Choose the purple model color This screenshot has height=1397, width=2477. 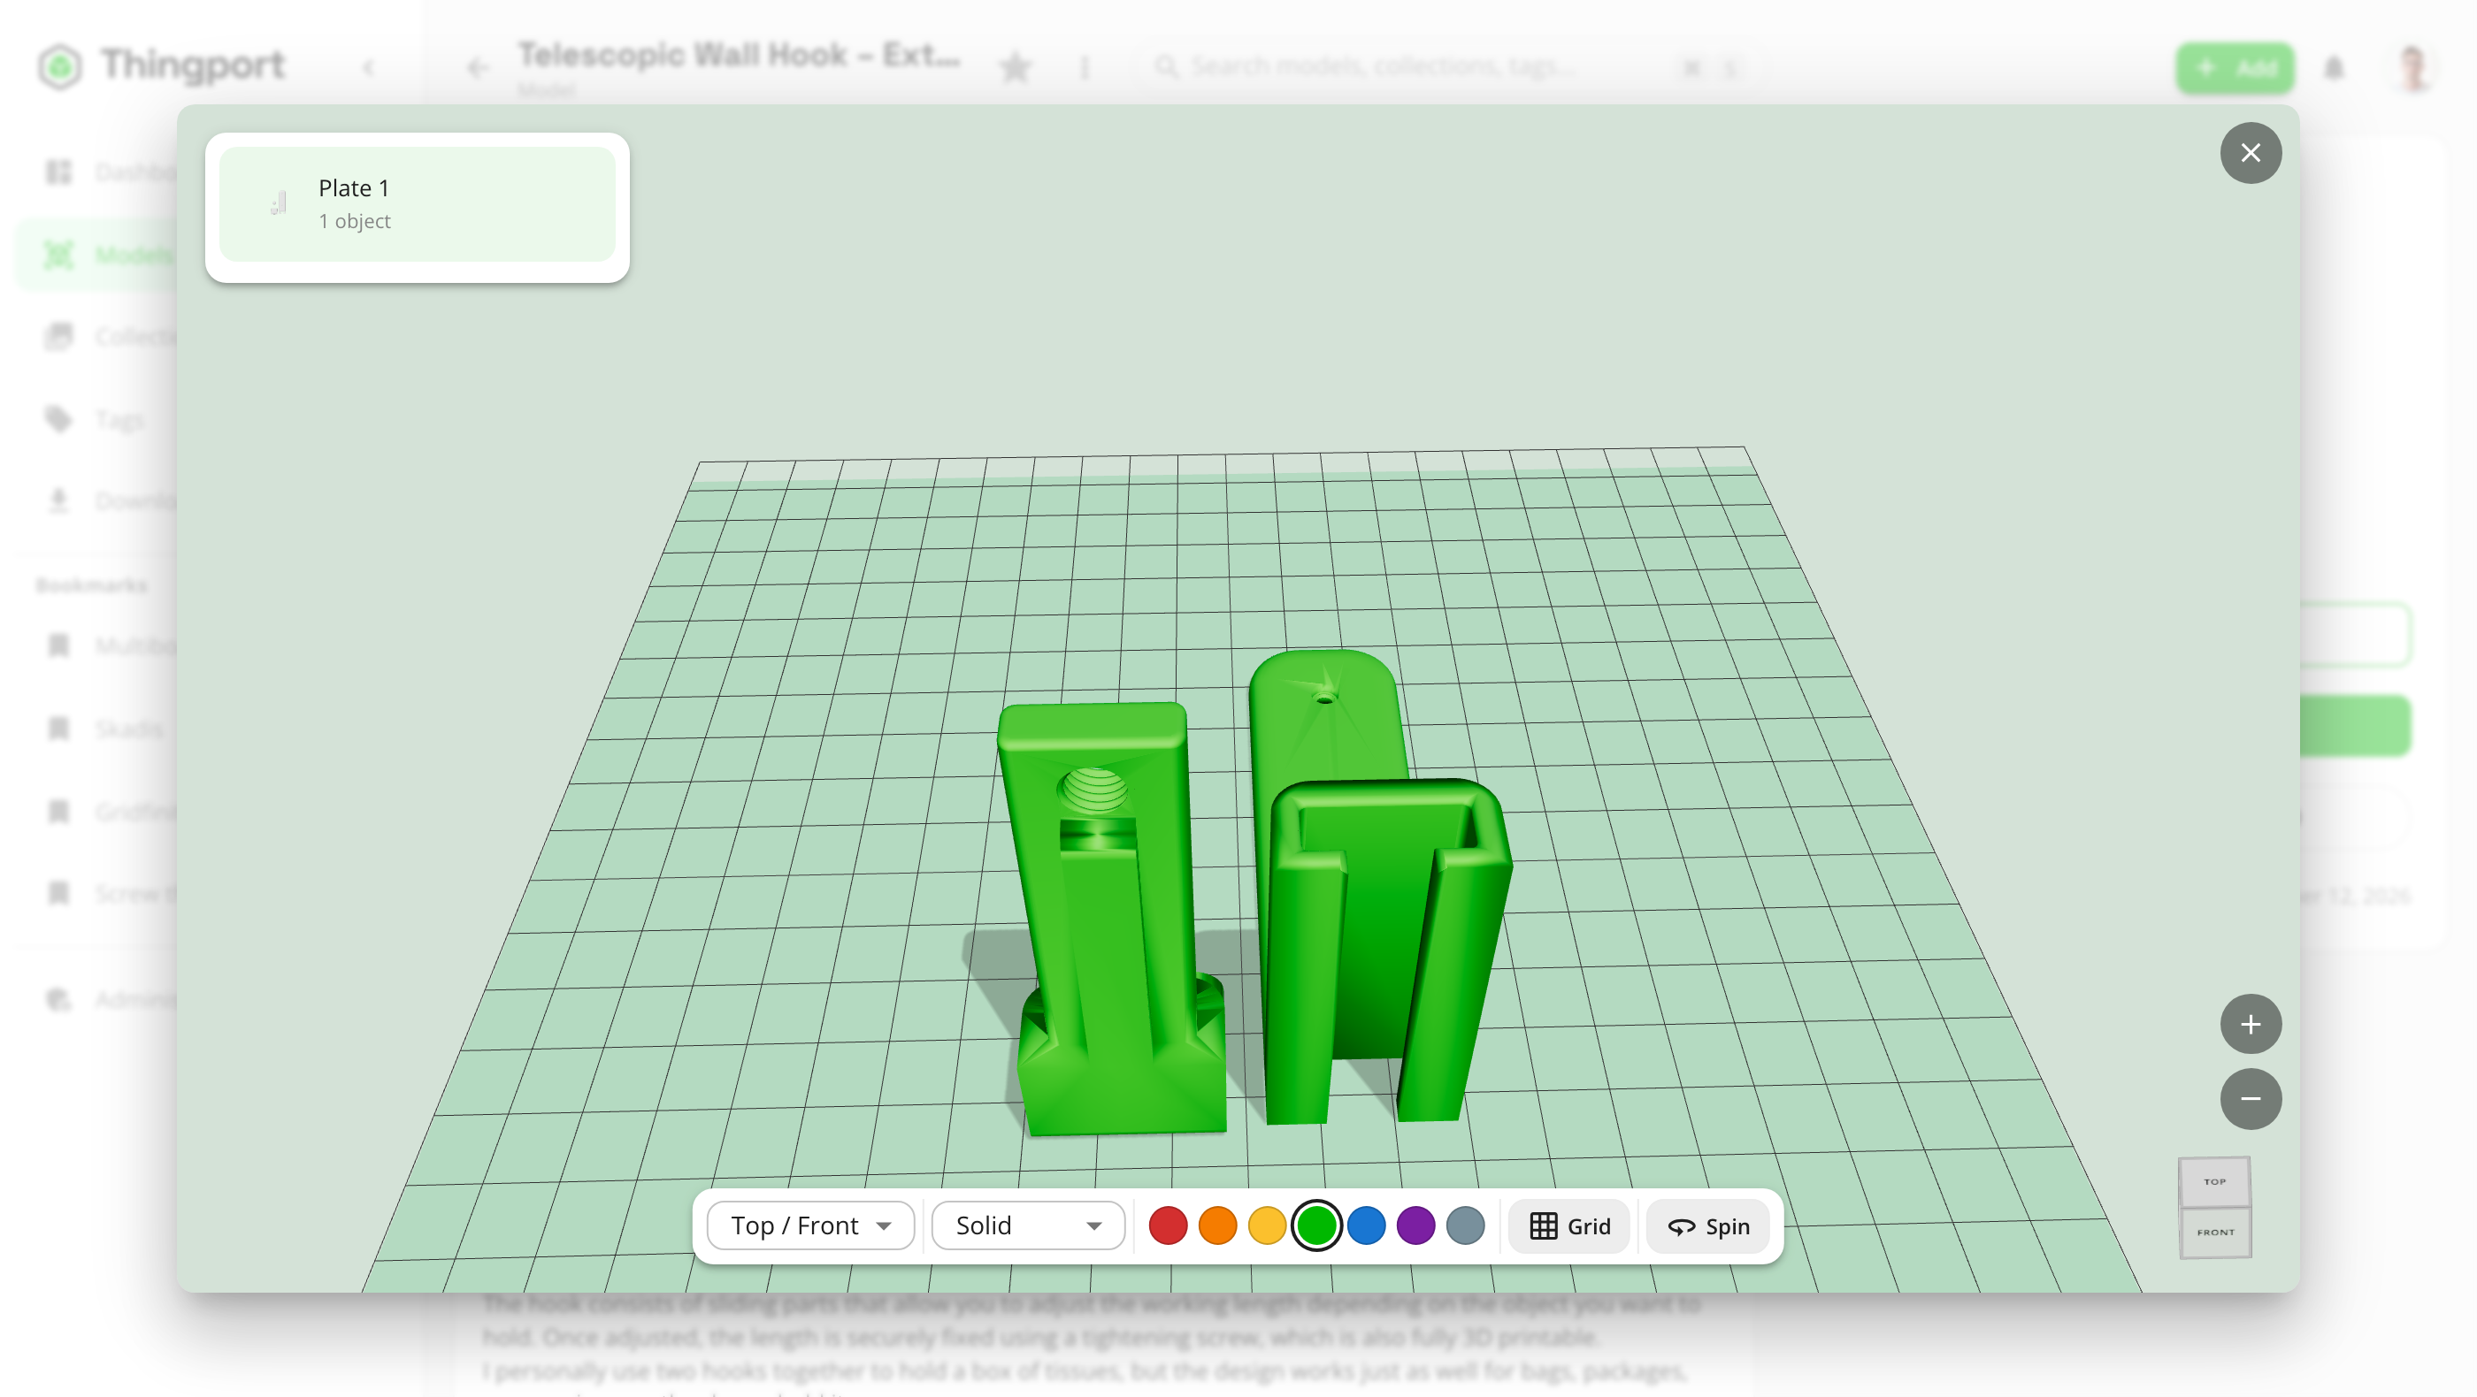point(1415,1225)
